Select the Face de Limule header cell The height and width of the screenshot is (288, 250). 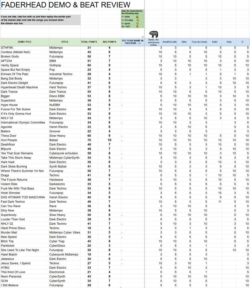pyautogui.click(x=200, y=42)
